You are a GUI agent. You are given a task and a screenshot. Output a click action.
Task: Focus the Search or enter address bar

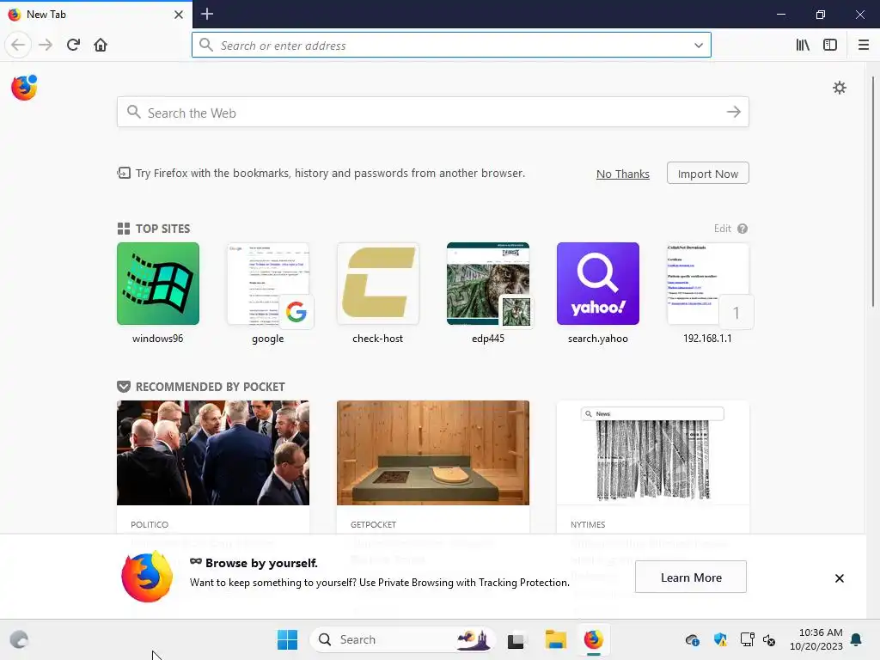click(451, 45)
